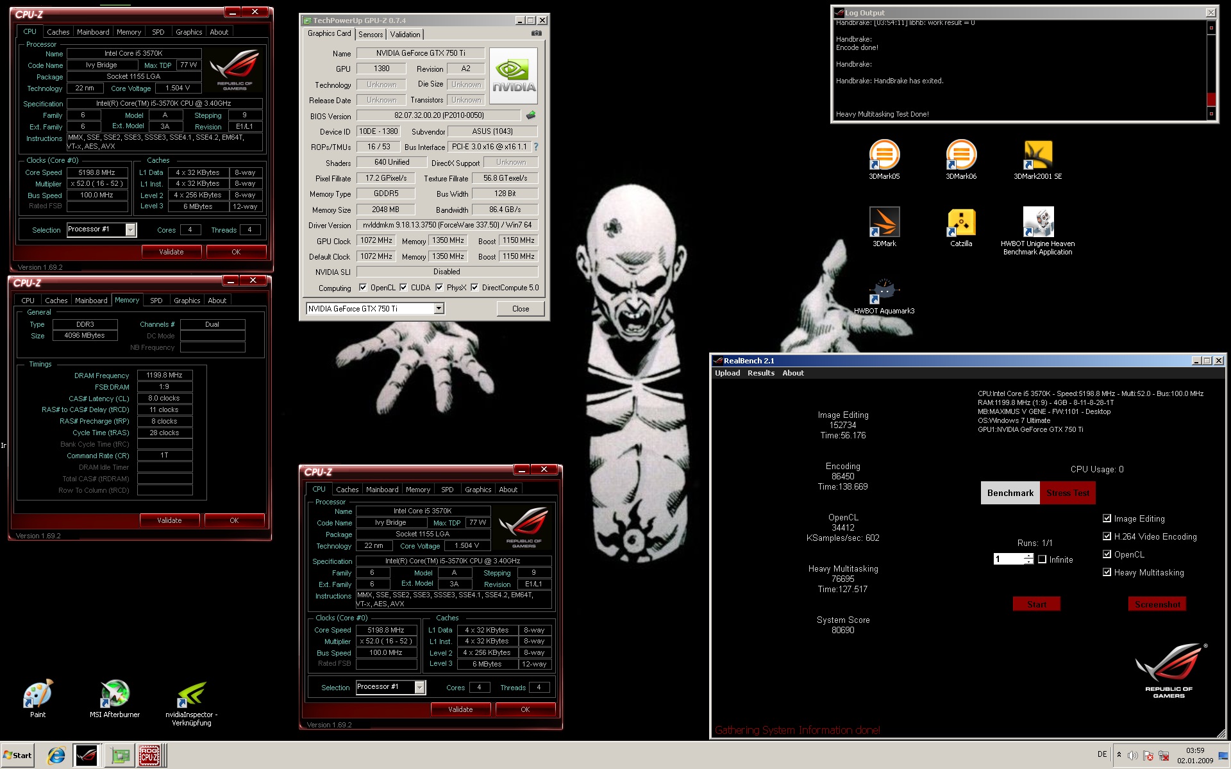Open the 3DMark desktop shortcut
This screenshot has width=1231, height=769.
[884, 227]
